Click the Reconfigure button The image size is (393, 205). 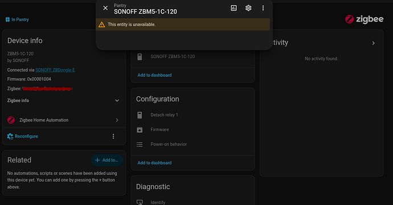tap(23, 136)
